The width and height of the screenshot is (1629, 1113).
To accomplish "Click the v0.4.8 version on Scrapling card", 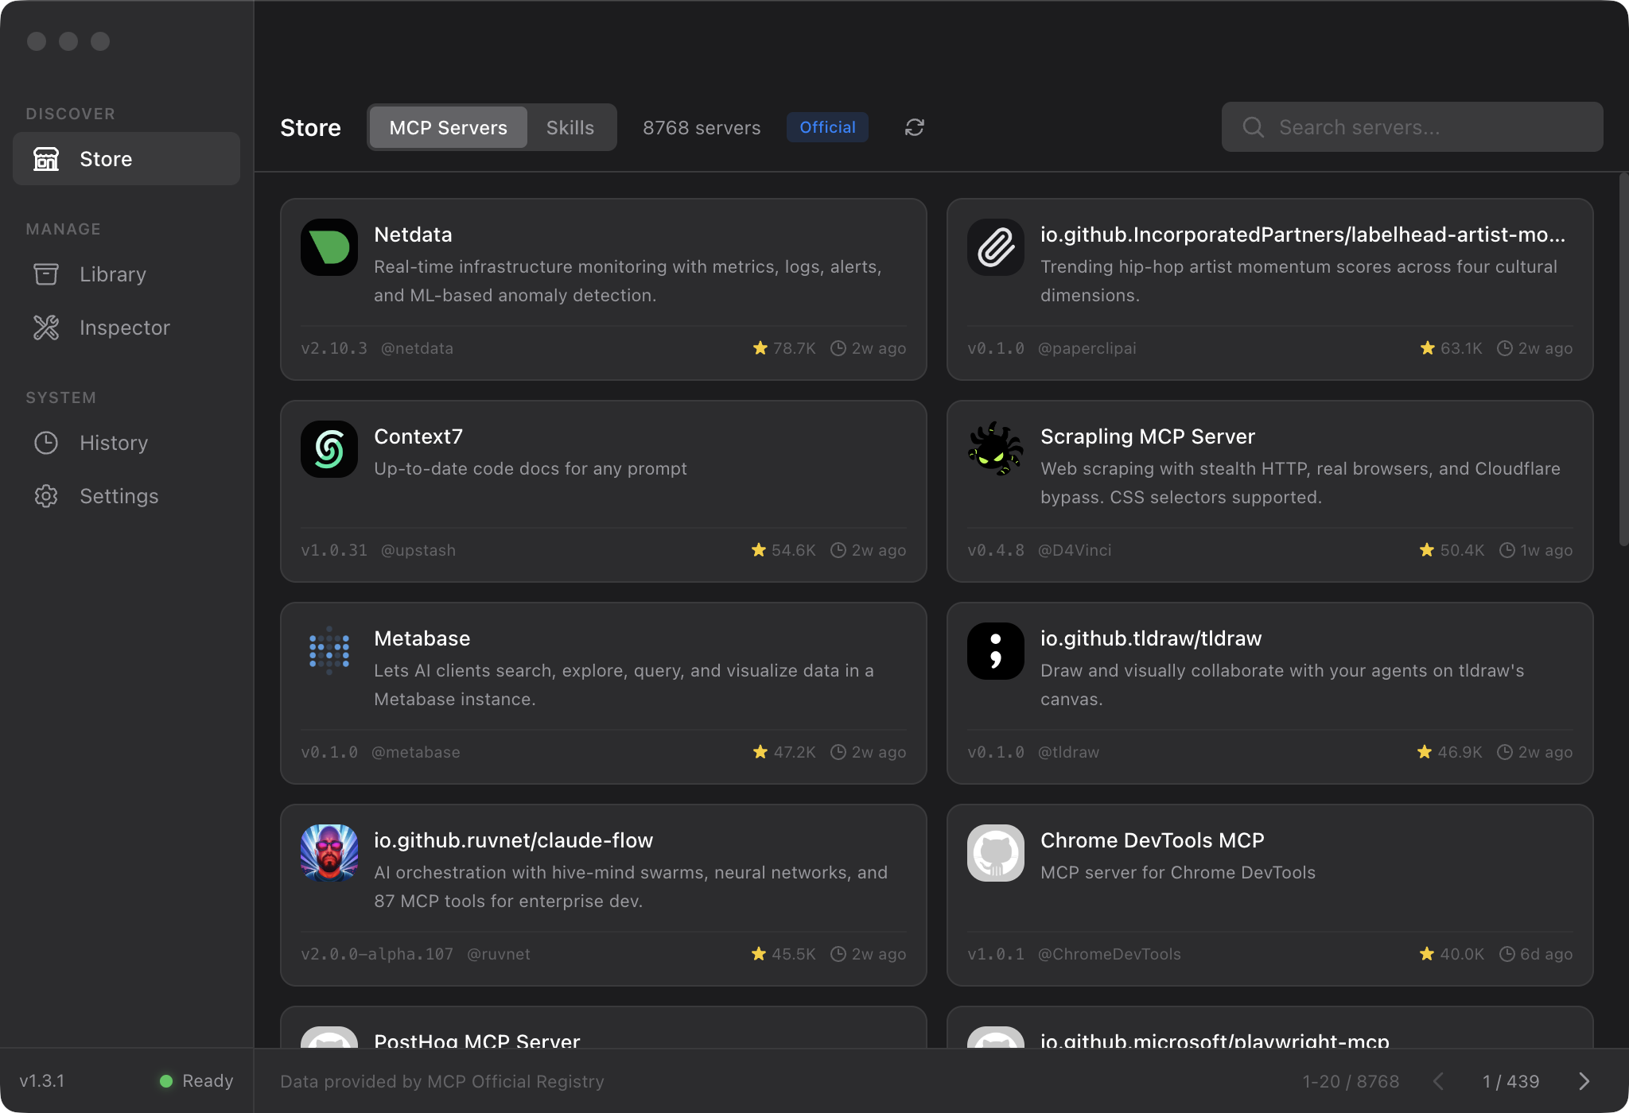I will click(x=996, y=550).
